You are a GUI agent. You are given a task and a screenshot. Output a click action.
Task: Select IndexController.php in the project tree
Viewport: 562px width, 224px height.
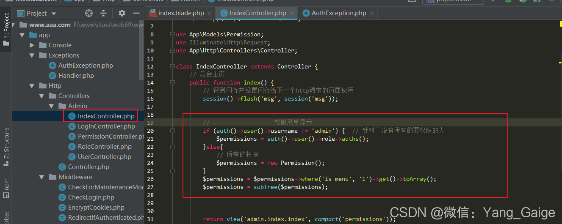(106, 116)
